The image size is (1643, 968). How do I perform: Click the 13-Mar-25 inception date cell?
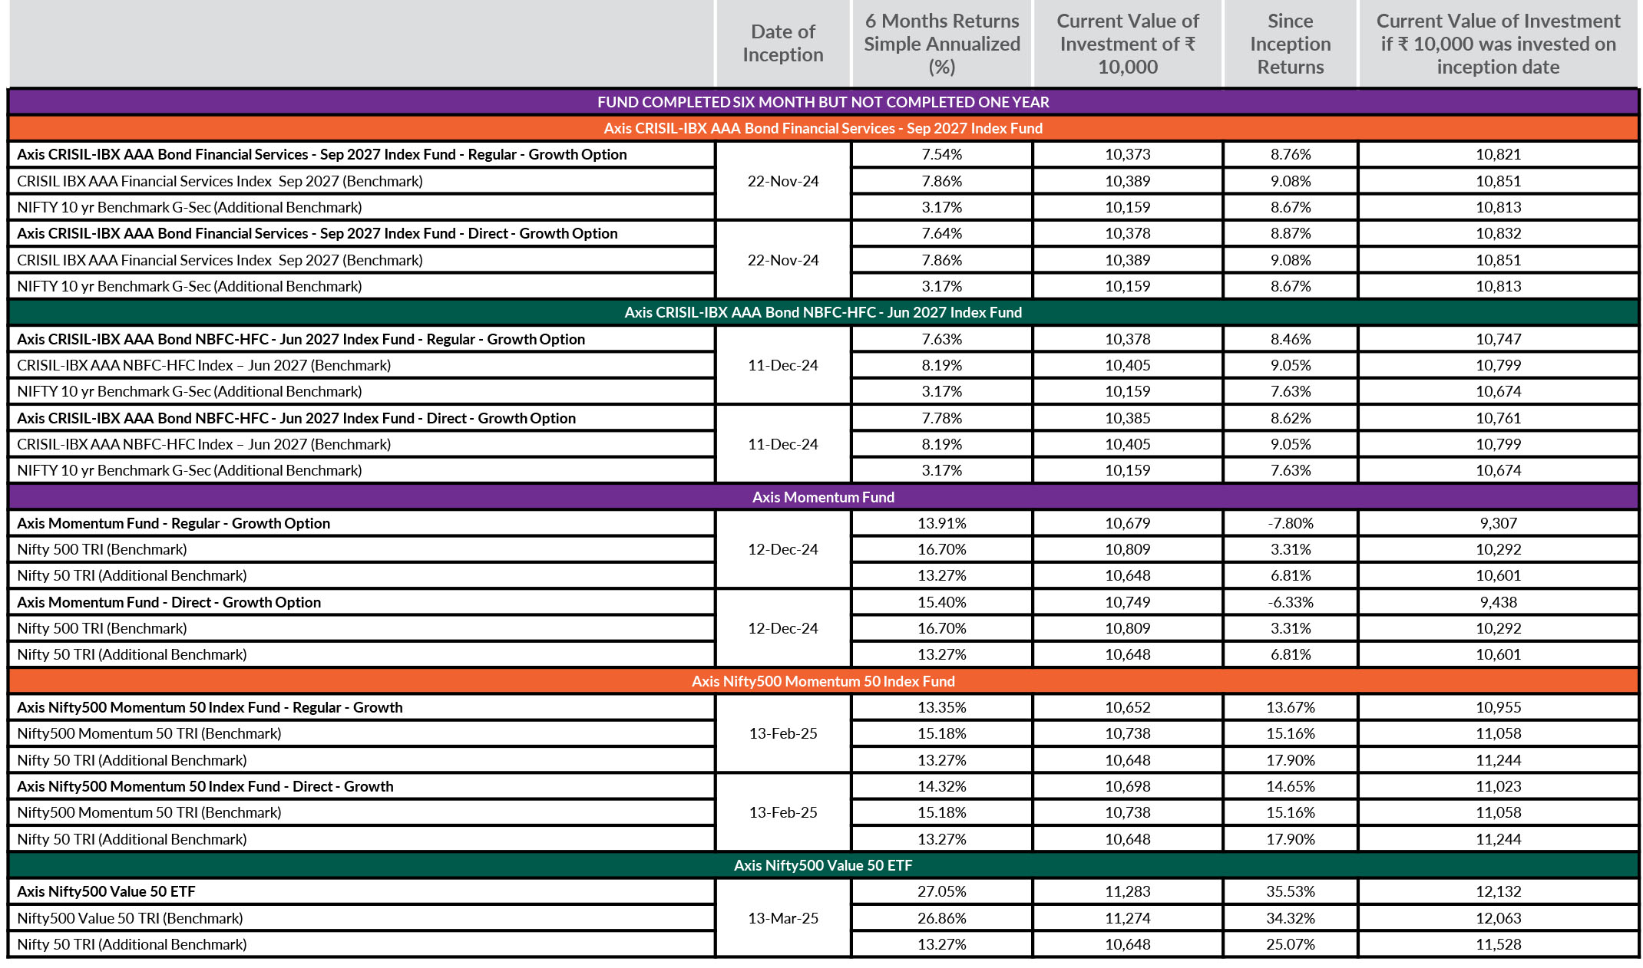point(782,918)
